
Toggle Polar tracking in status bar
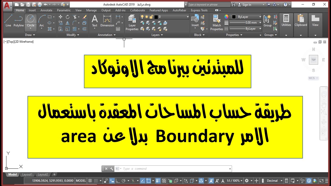click(124, 181)
